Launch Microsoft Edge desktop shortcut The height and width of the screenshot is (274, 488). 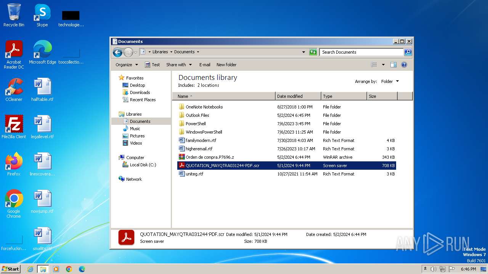pos(42,52)
